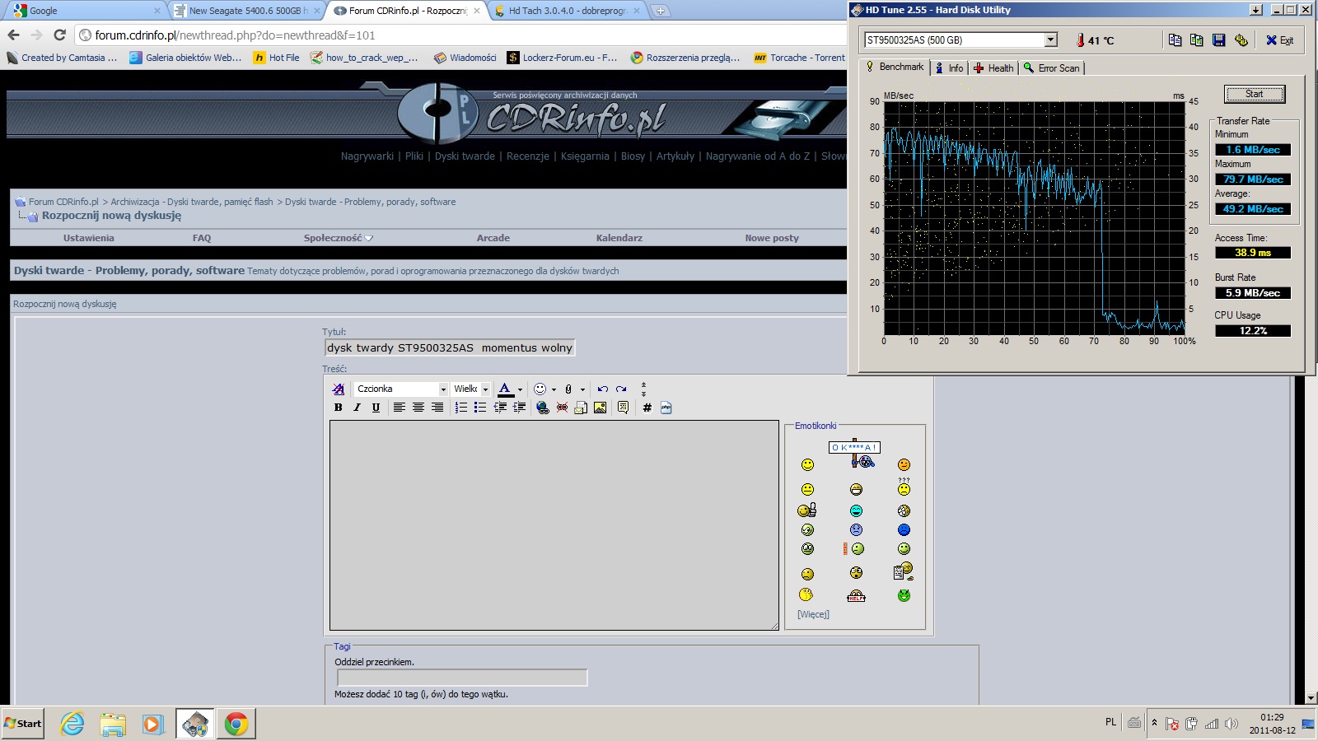Viewport: 1318px width, 741px height.
Task: Open the smiley insert dropdown arrow
Action: pos(554,389)
